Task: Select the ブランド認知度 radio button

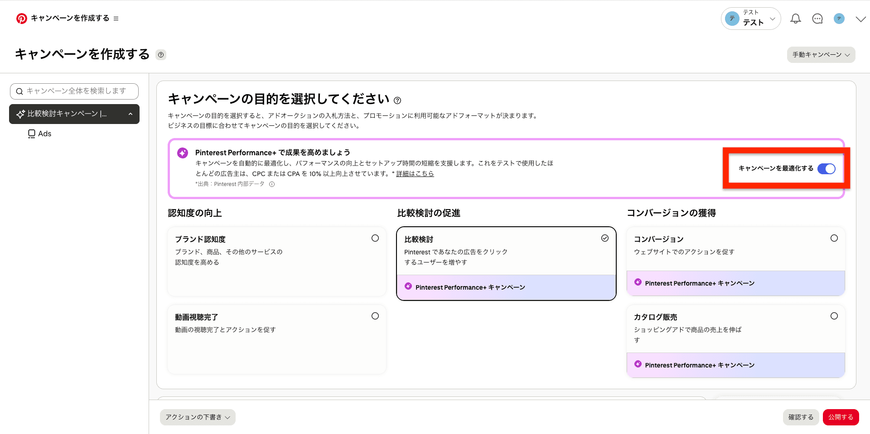Action: [x=375, y=238]
